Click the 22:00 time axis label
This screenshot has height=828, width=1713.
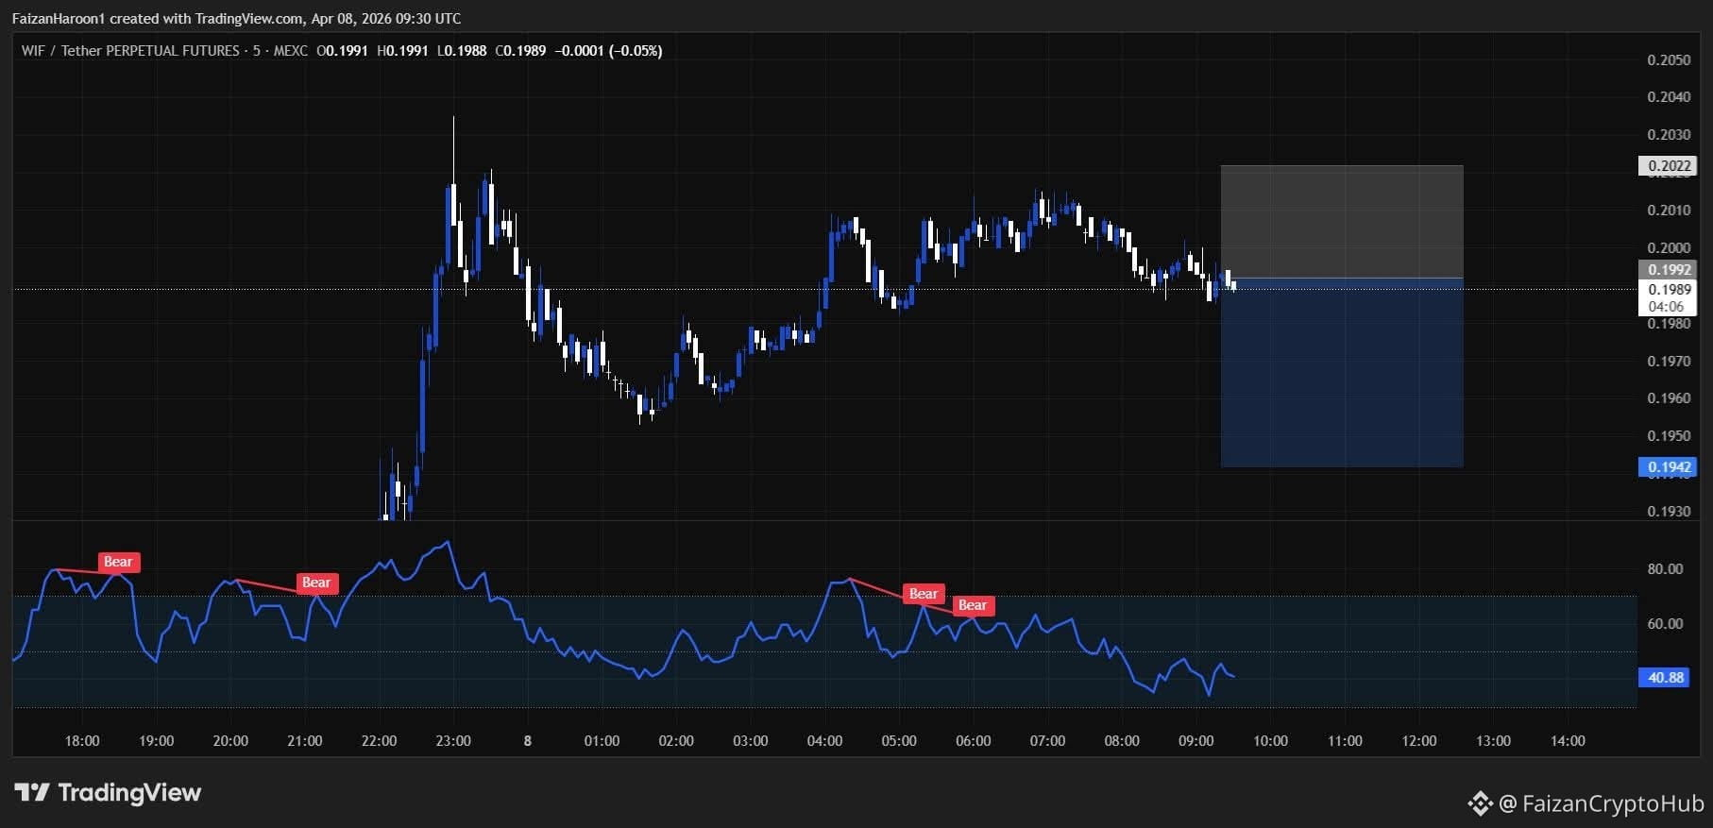click(x=380, y=741)
